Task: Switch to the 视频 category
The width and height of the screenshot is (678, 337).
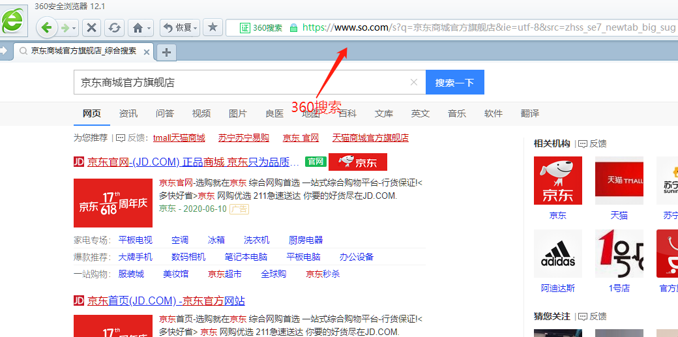Action: point(201,114)
